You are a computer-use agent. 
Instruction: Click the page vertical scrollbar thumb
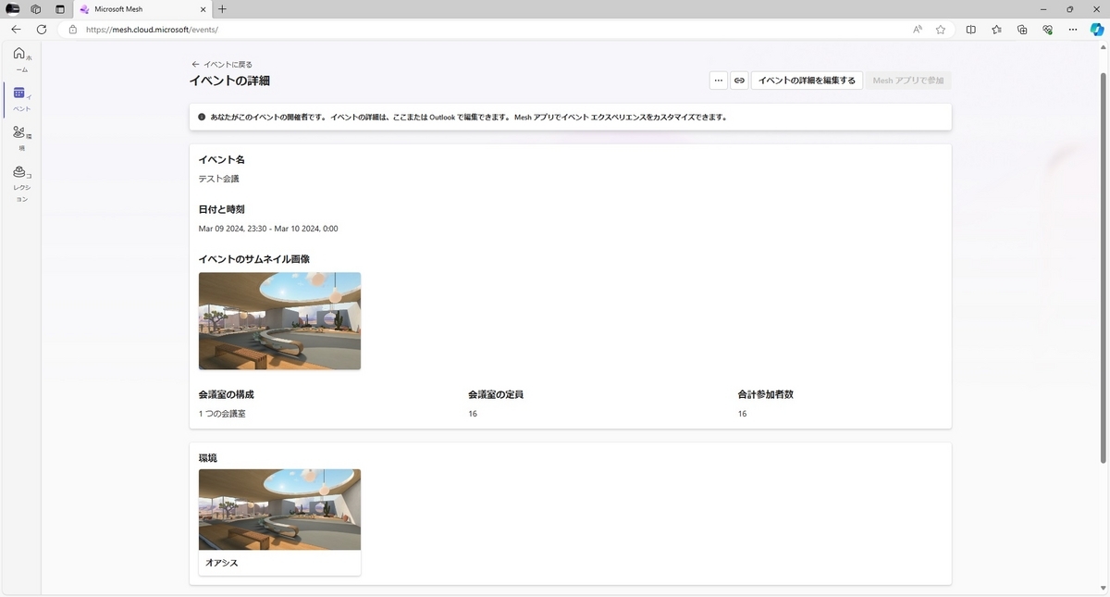pyautogui.click(x=1103, y=268)
